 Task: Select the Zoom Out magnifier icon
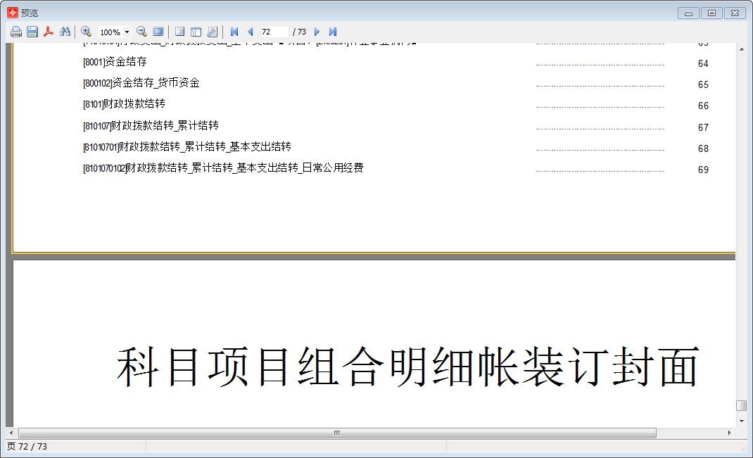[x=140, y=32]
